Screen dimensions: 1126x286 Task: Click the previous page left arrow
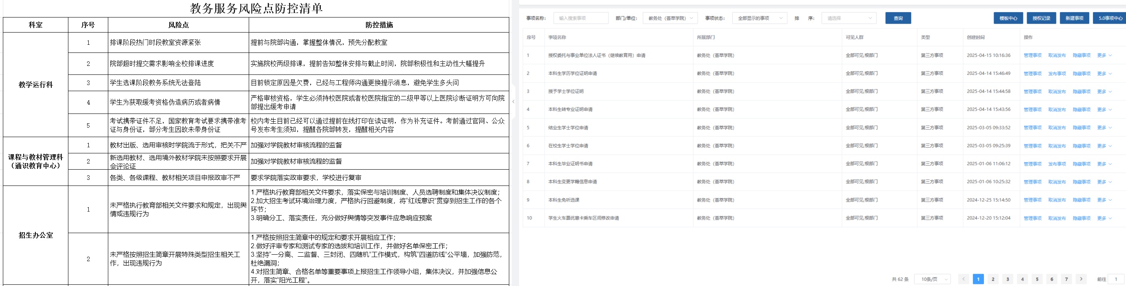click(x=964, y=279)
